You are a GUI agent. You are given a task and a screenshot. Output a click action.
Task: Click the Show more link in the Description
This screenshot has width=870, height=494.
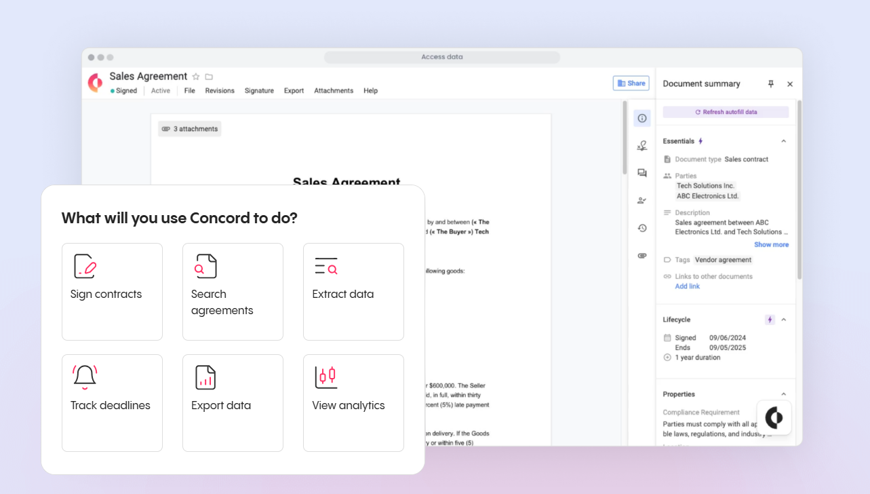tap(771, 244)
